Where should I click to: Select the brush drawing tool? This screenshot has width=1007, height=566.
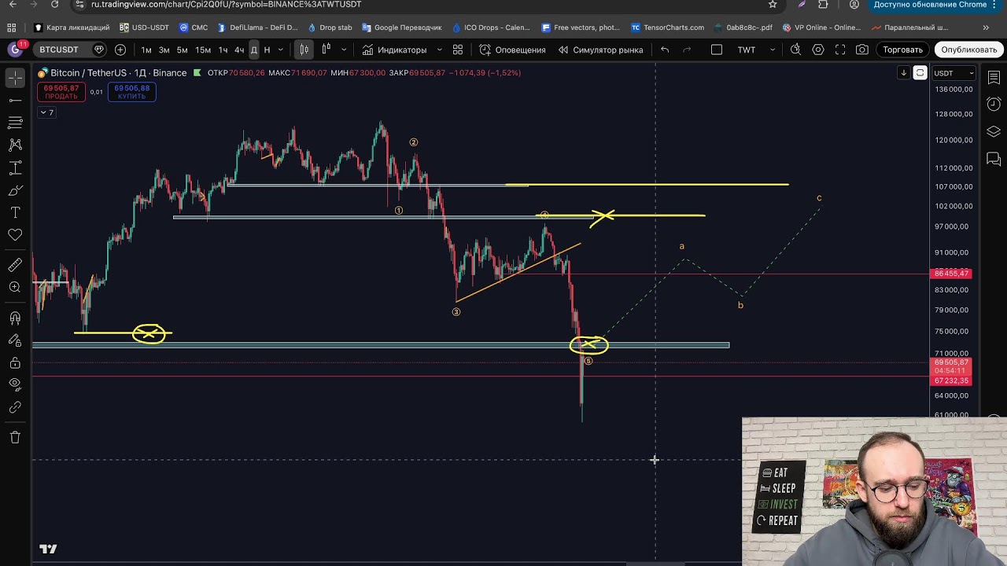[x=15, y=190]
